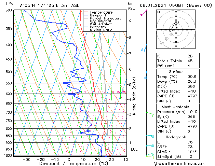215x166 pixels.
Task: Click the blue wind barb near 500 hPa
Action: coord(146,75)
